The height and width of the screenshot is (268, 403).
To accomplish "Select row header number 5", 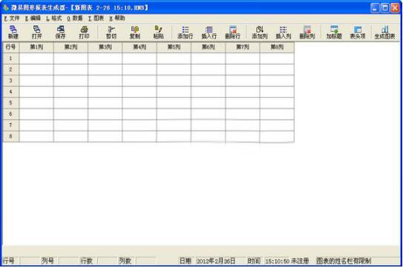I will coord(10,103).
